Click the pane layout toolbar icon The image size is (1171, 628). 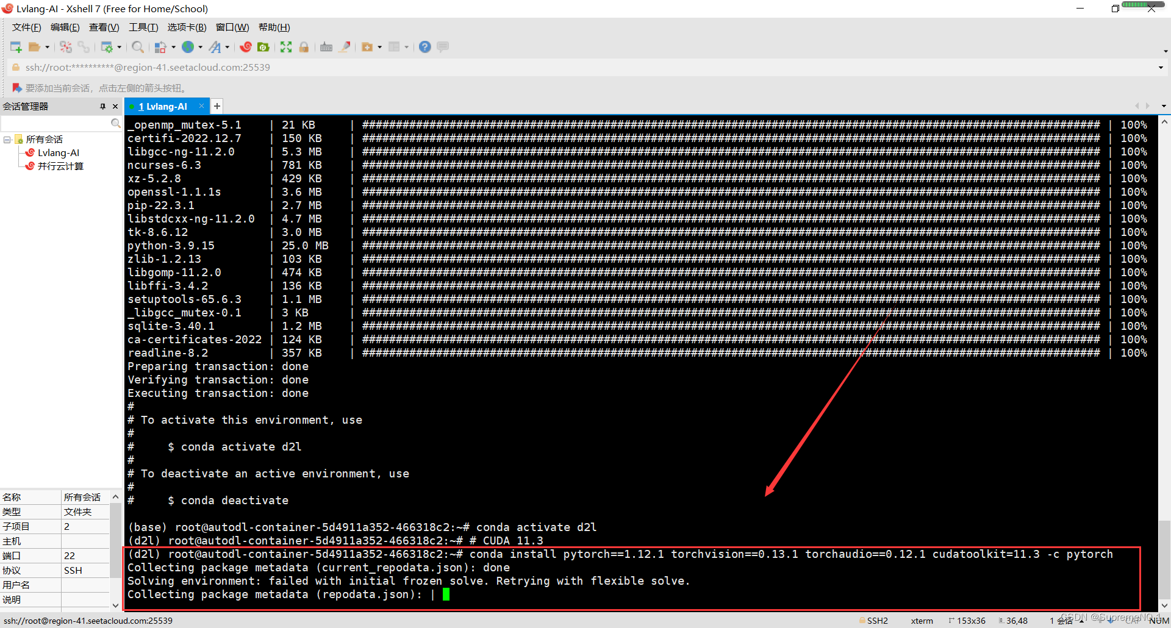pyautogui.click(x=395, y=47)
